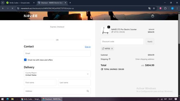Open the Extensions puzzle icon
180x101 pixels.
coord(165,8)
